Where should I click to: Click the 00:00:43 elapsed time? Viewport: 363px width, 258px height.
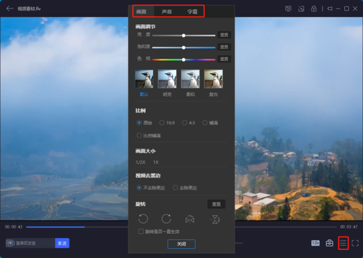(14, 227)
